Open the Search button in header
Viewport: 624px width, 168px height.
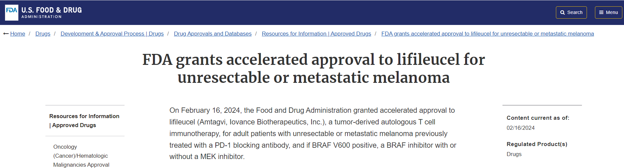pos(571,13)
